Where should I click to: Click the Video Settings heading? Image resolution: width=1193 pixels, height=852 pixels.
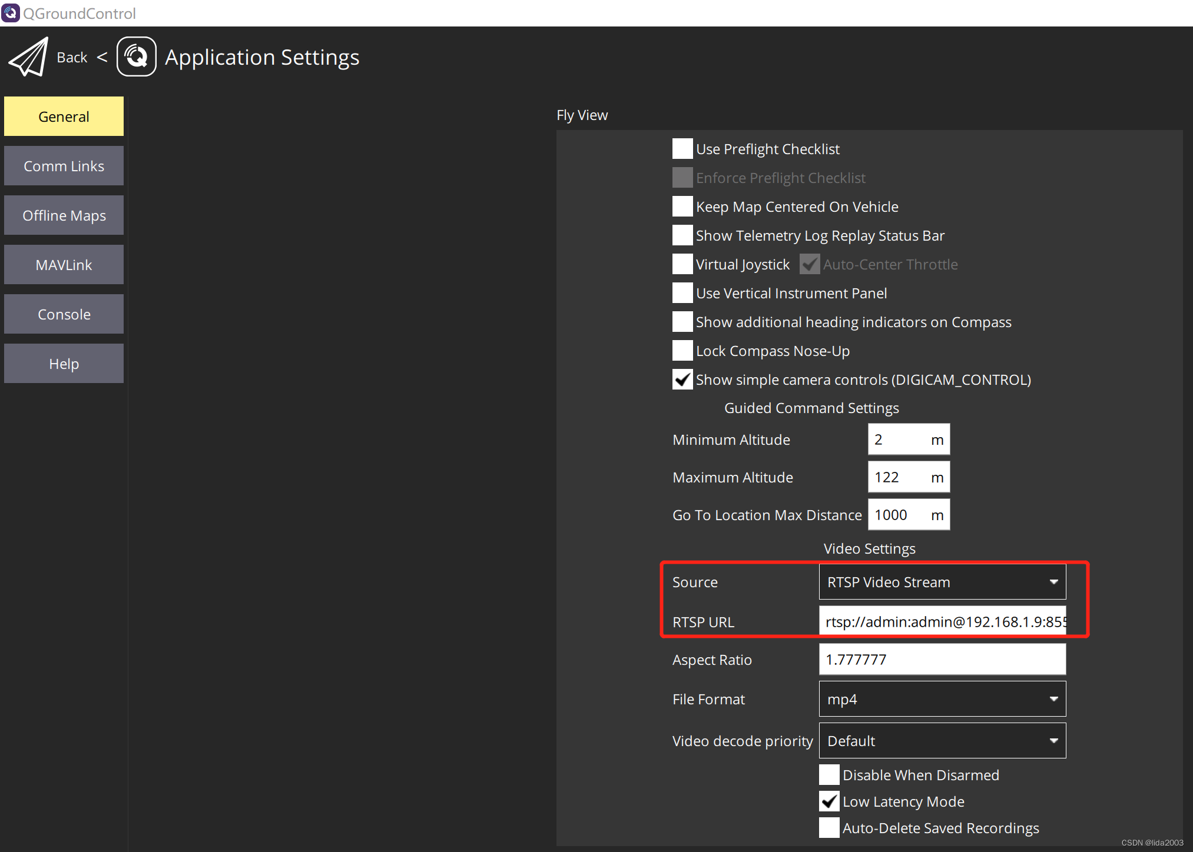[869, 548]
